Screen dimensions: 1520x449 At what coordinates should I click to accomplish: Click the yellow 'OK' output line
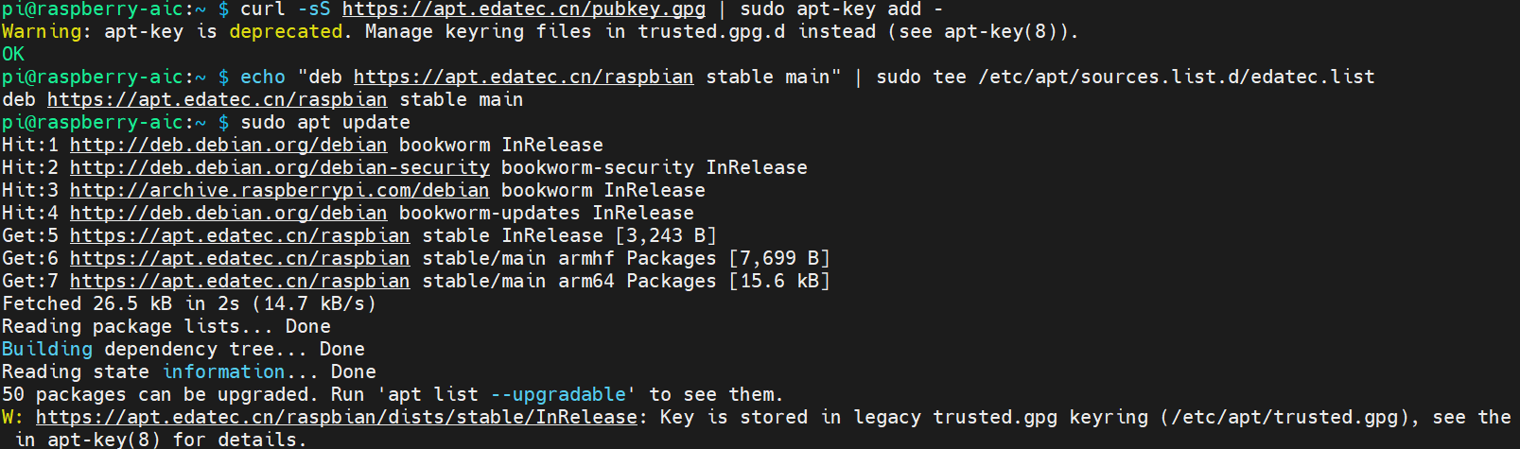coord(13,55)
